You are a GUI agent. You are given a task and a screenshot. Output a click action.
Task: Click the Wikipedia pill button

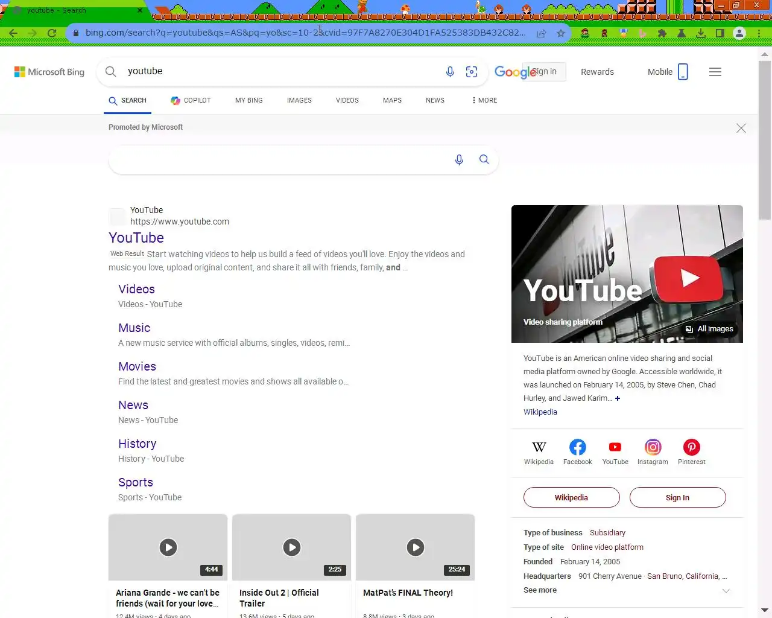(571, 497)
